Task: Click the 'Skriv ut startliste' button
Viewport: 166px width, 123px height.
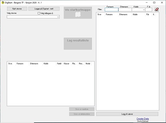Action: [82, 109]
